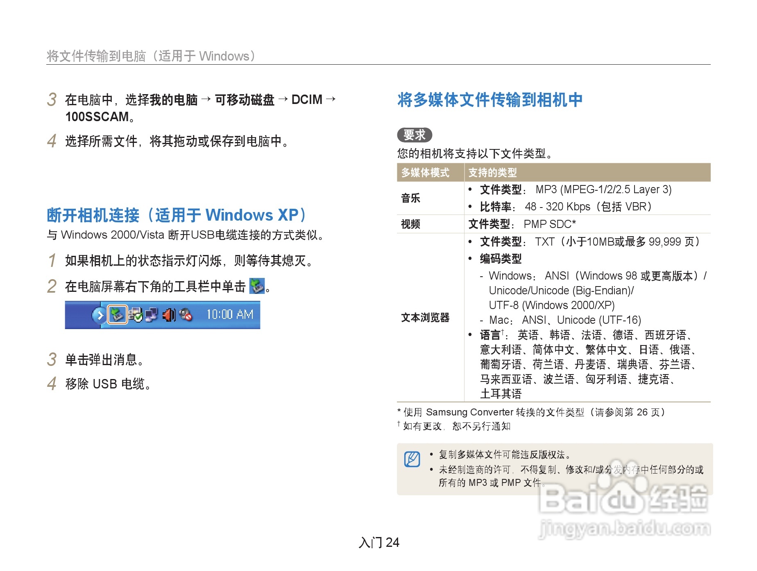This screenshot has height=571, width=757.
Task: Click the volume speaker icon in the tray
Action: click(168, 314)
